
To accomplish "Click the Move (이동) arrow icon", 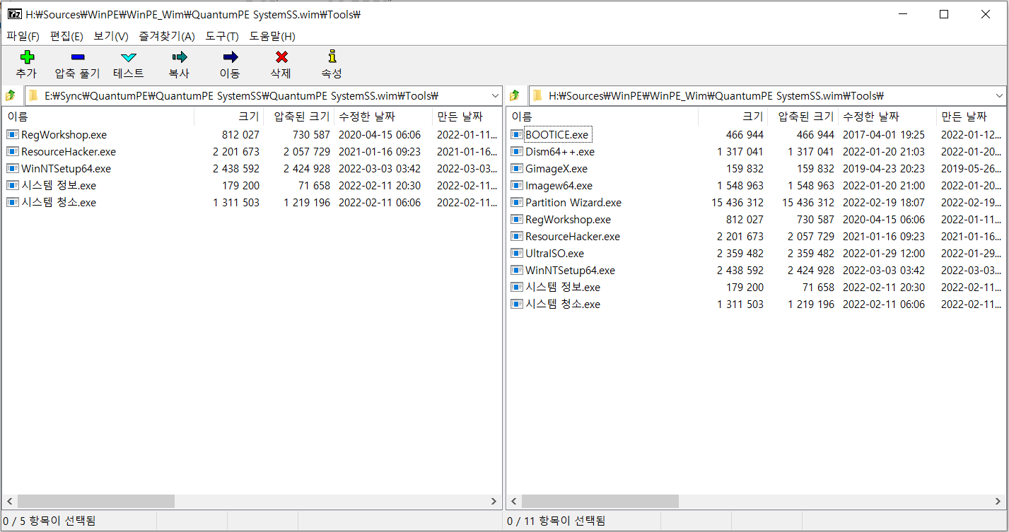I will coord(230,57).
